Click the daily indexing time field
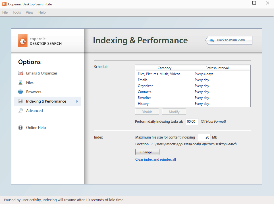 coord(192,122)
